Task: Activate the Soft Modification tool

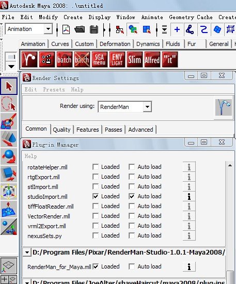Action: [9, 209]
